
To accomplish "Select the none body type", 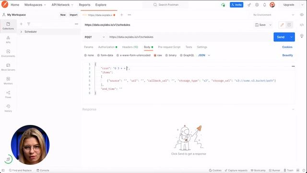I will coord(89,55).
